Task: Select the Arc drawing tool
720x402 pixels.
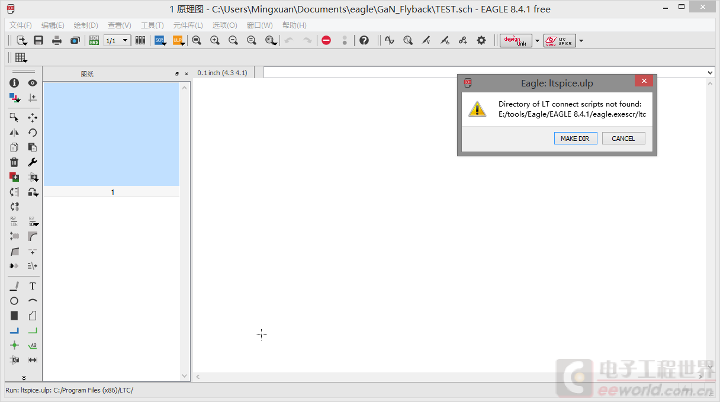Action: coord(33,301)
